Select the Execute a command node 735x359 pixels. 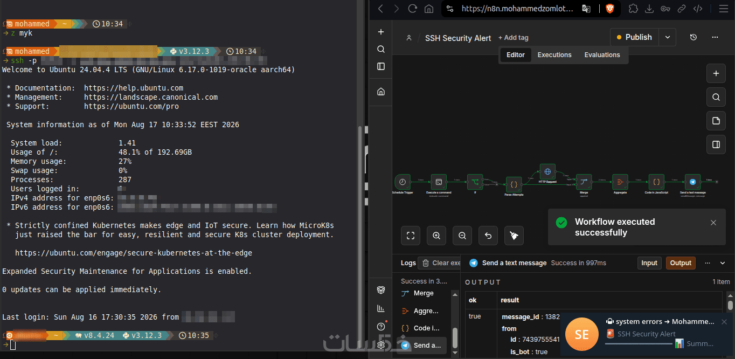pyautogui.click(x=439, y=182)
